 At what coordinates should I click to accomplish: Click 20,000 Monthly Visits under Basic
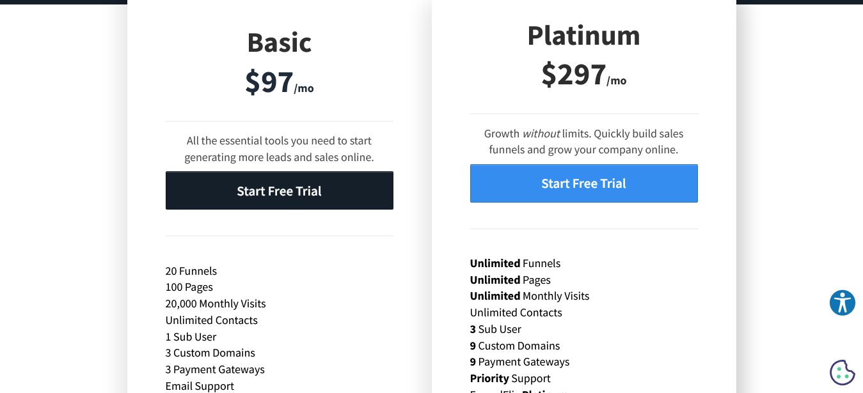[216, 304]
